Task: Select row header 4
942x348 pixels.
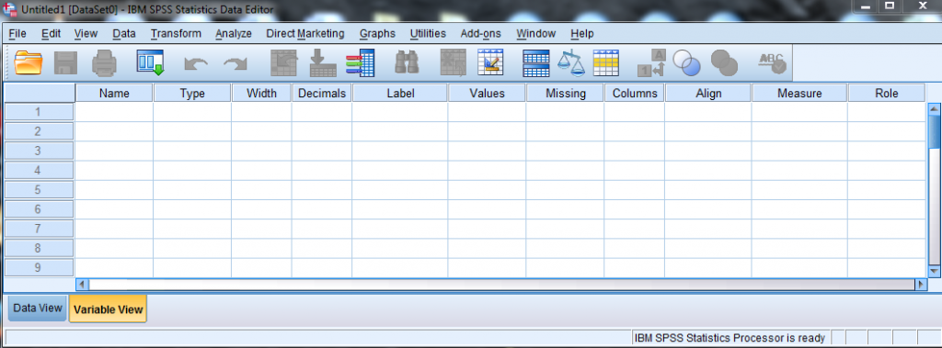Action: tap(39, 171)
